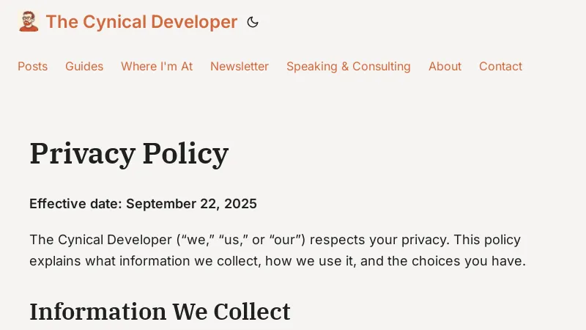Open the Where I'm At page
586x330 pixels.
[x=157, y=66]
